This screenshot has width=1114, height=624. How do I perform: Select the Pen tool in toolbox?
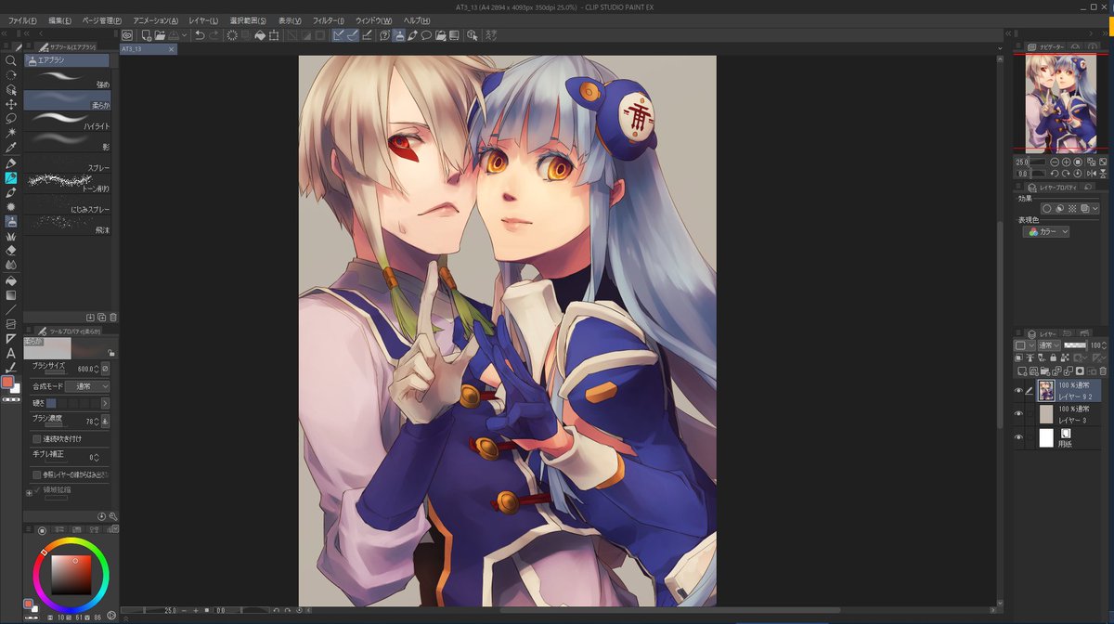[11, 163]
